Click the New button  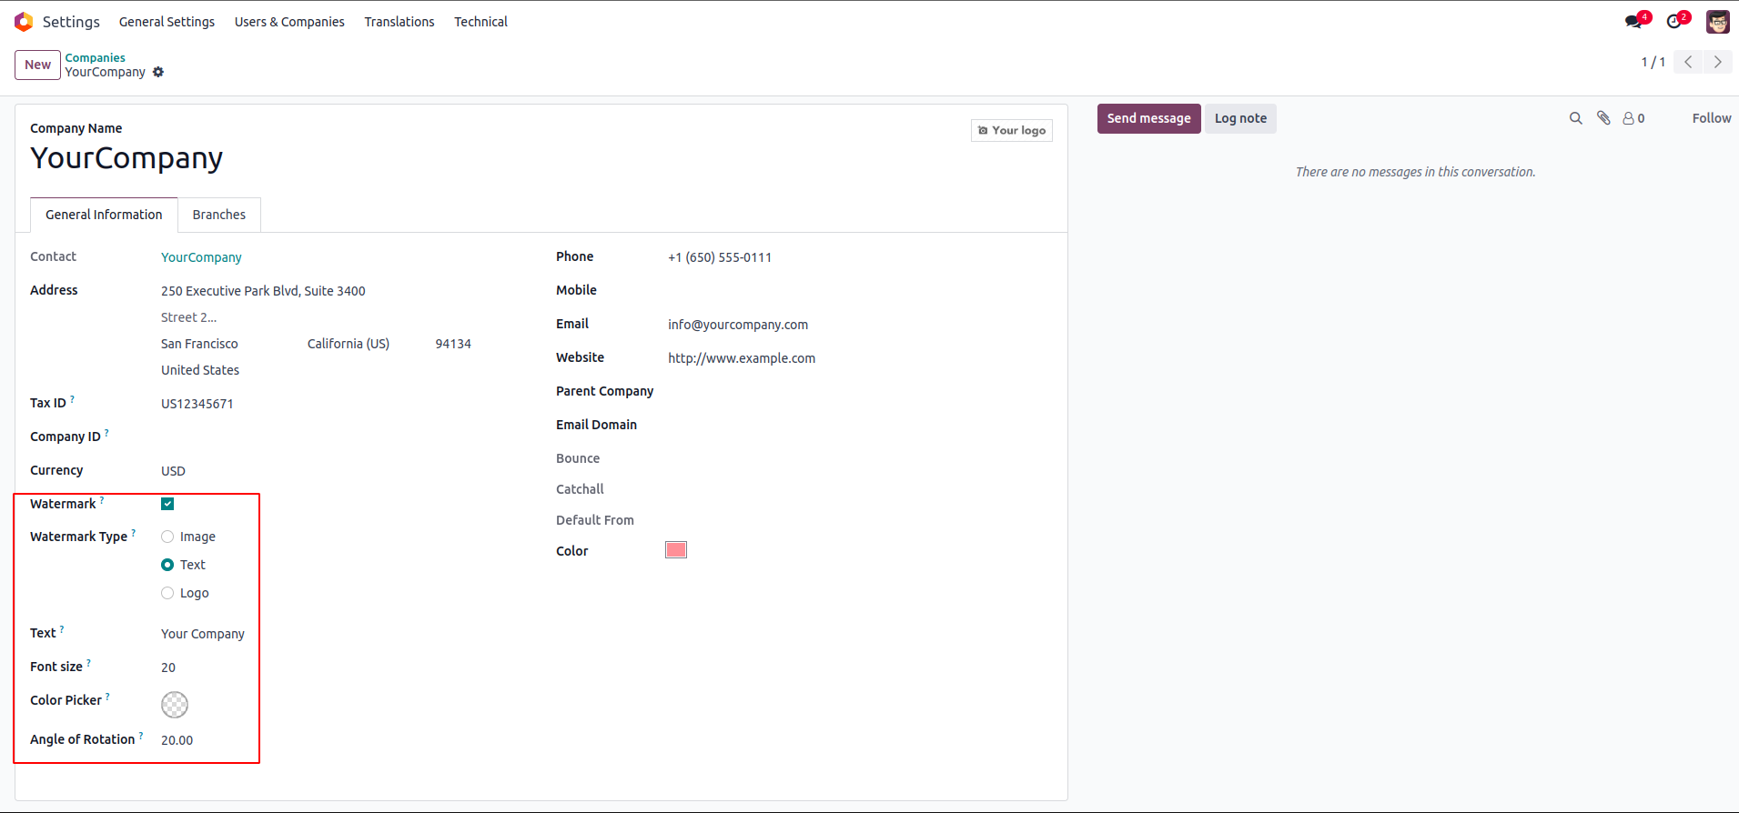click(37, 65)
